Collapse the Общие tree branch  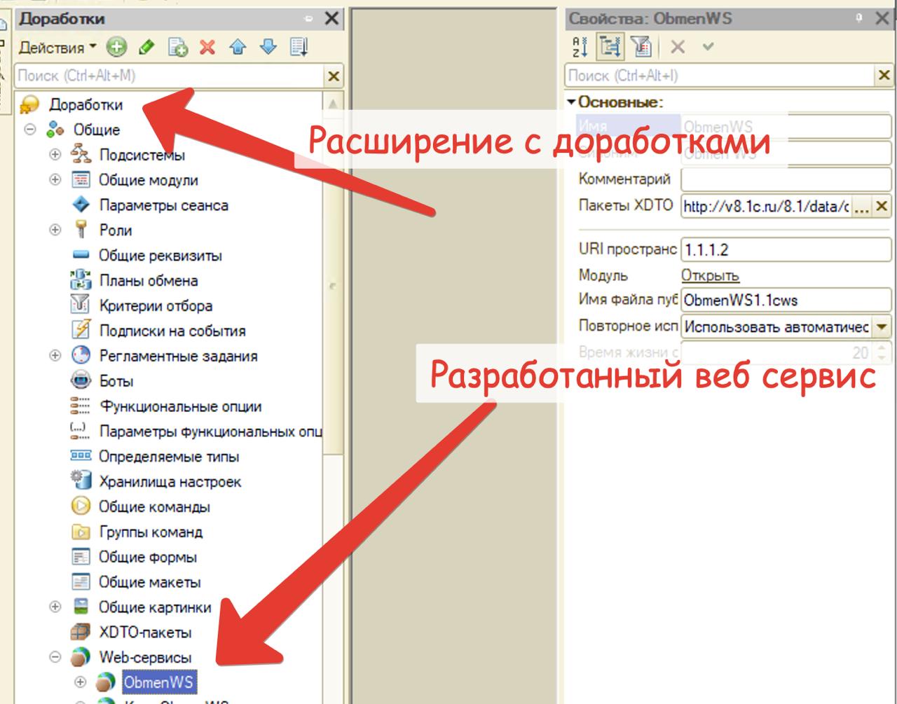pyautogui.click(x=30, y=130)
